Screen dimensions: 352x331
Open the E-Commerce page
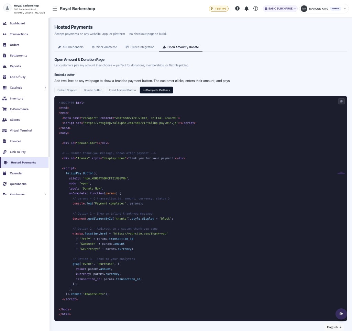click(x=19, y=109)
